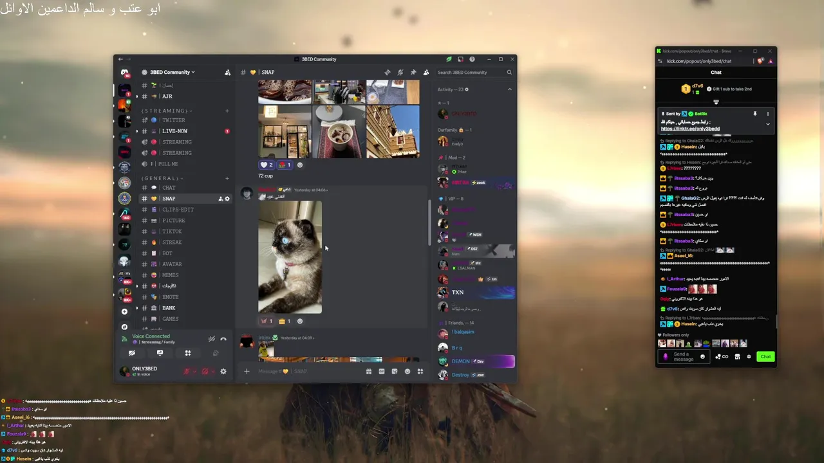Image resolution: width=824 pixels, height=463 pixels.
Task: Open emote picker in Kick chat
Action: [x=702, y=356]
